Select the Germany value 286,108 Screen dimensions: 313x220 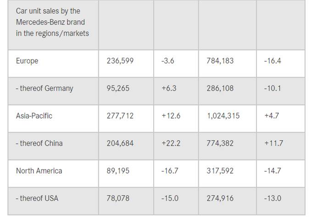click(220, 88)
